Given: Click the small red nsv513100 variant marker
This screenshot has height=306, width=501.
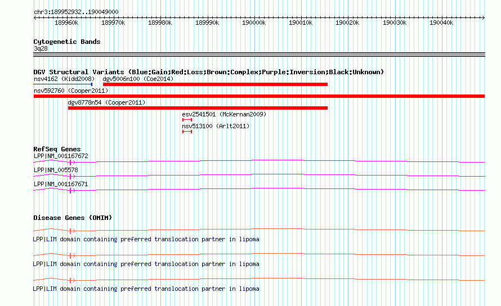Looking at the screenshot, I should tap(187, 132).
